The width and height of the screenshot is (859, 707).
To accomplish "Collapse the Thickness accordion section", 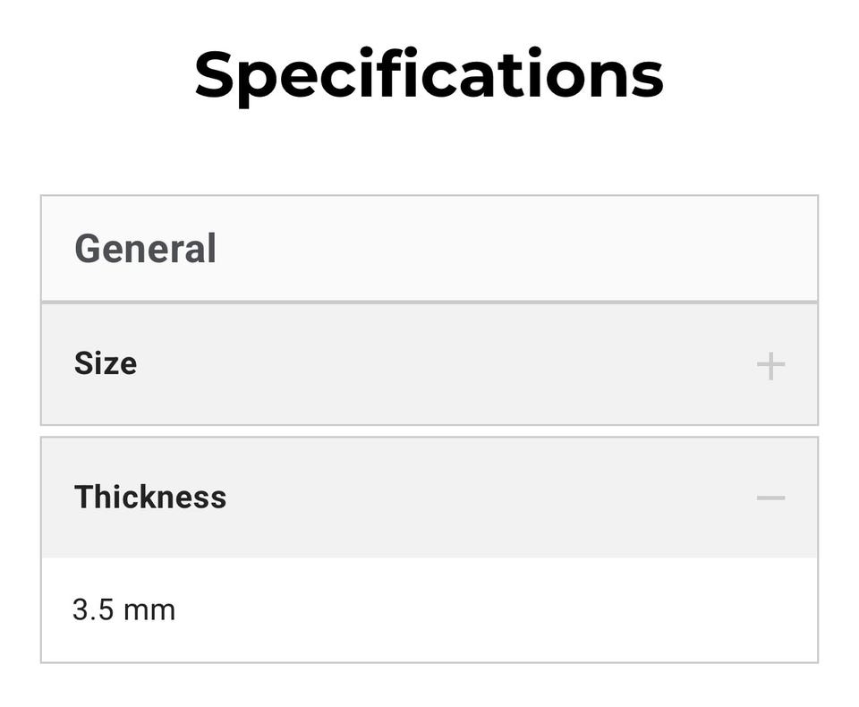I will [429, 498].
